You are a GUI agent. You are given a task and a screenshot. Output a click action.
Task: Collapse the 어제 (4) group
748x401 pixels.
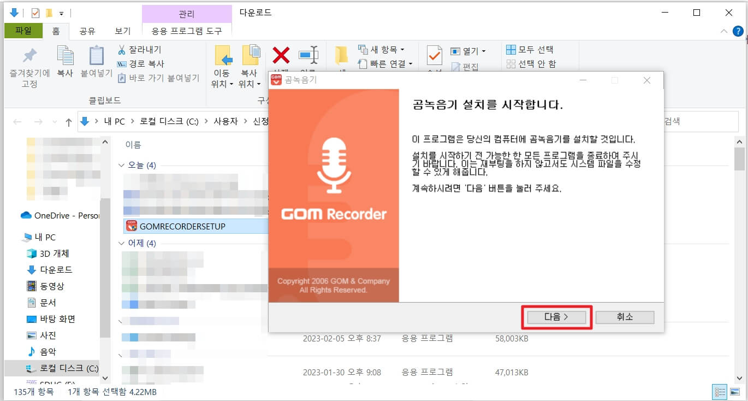[120, 243]
